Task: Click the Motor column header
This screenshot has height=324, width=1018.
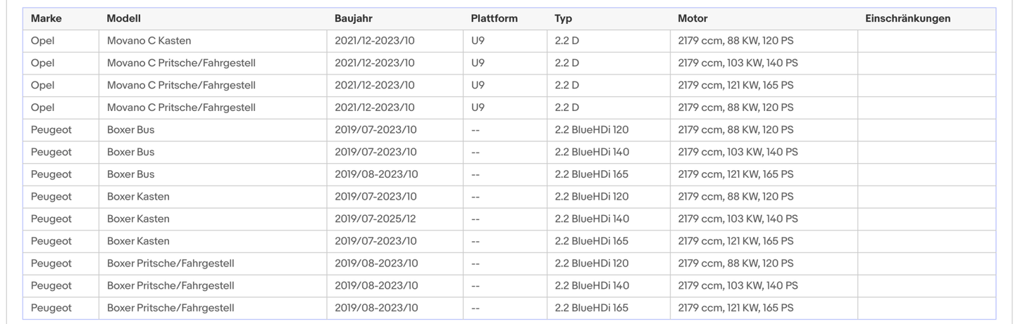Action: (693, 19)
